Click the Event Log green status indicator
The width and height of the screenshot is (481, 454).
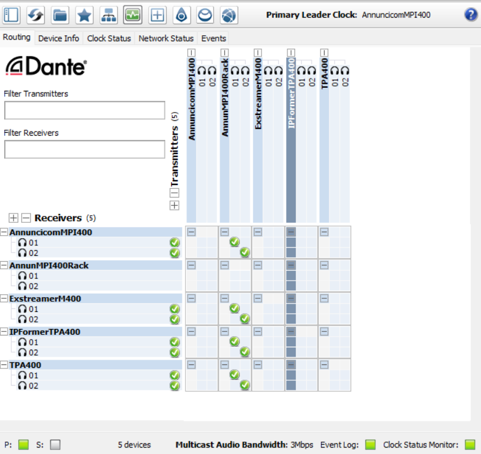(x=370, y=445)
